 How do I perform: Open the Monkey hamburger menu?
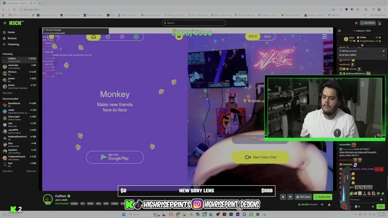click(x=324, y=37)
